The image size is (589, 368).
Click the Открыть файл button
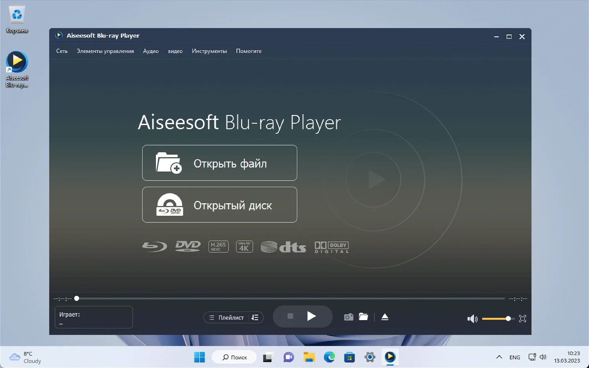tap(220, 163)
